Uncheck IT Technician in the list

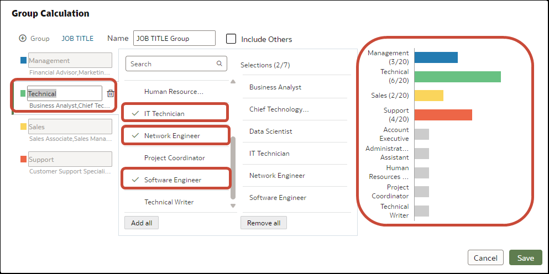pos(175,113)
